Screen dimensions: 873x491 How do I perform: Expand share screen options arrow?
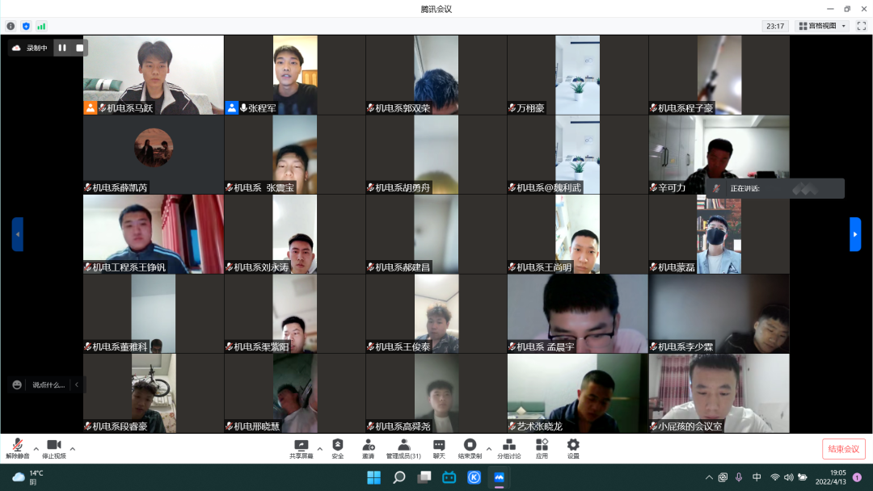(x=319, y=449)
